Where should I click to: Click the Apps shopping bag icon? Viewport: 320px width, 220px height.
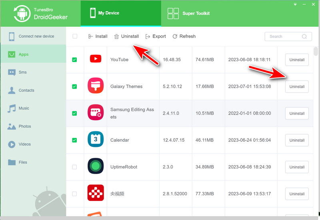(12, 54)
